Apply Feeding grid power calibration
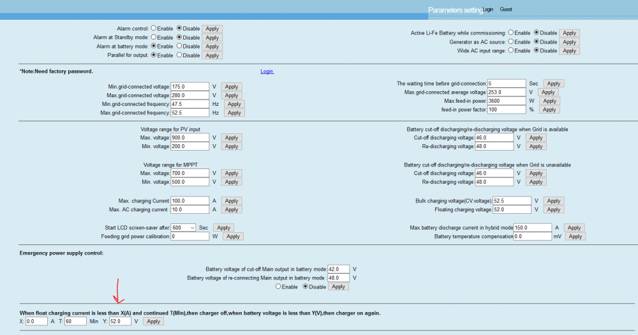638x335 pixels. pos(233,237)
